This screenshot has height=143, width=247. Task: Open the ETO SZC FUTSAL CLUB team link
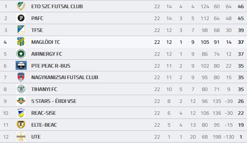tap(57, 6)
